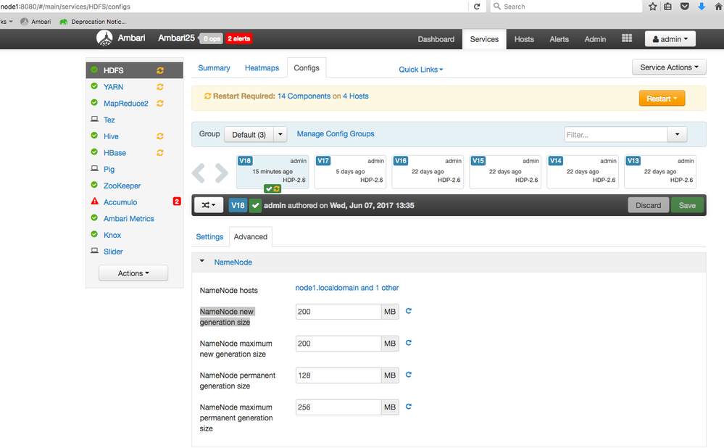Open the ZooKeeper service
The image size is (724, 448).
[122, 186]
